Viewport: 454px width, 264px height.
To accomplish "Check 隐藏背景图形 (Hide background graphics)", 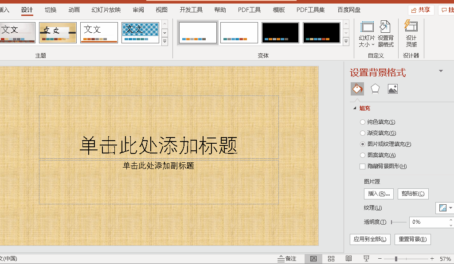I will [362, 166].
